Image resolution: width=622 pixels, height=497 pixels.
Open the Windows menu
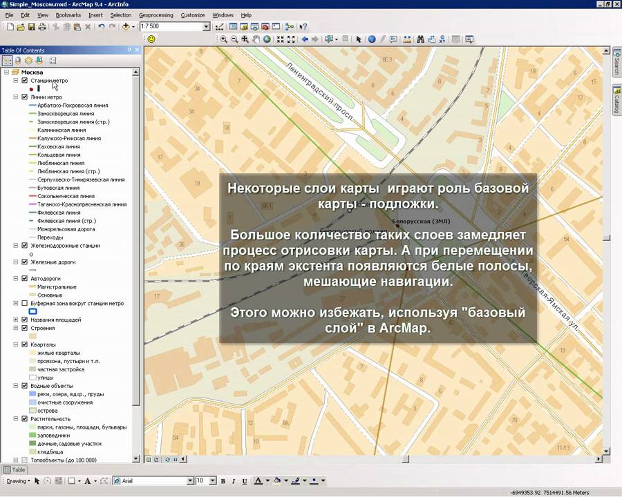tap(223, 15)
